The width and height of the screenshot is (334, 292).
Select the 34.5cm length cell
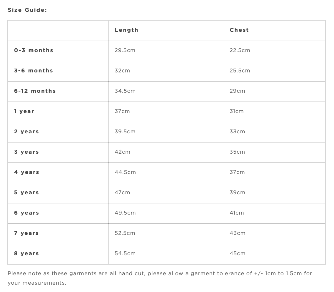(125, 91)
